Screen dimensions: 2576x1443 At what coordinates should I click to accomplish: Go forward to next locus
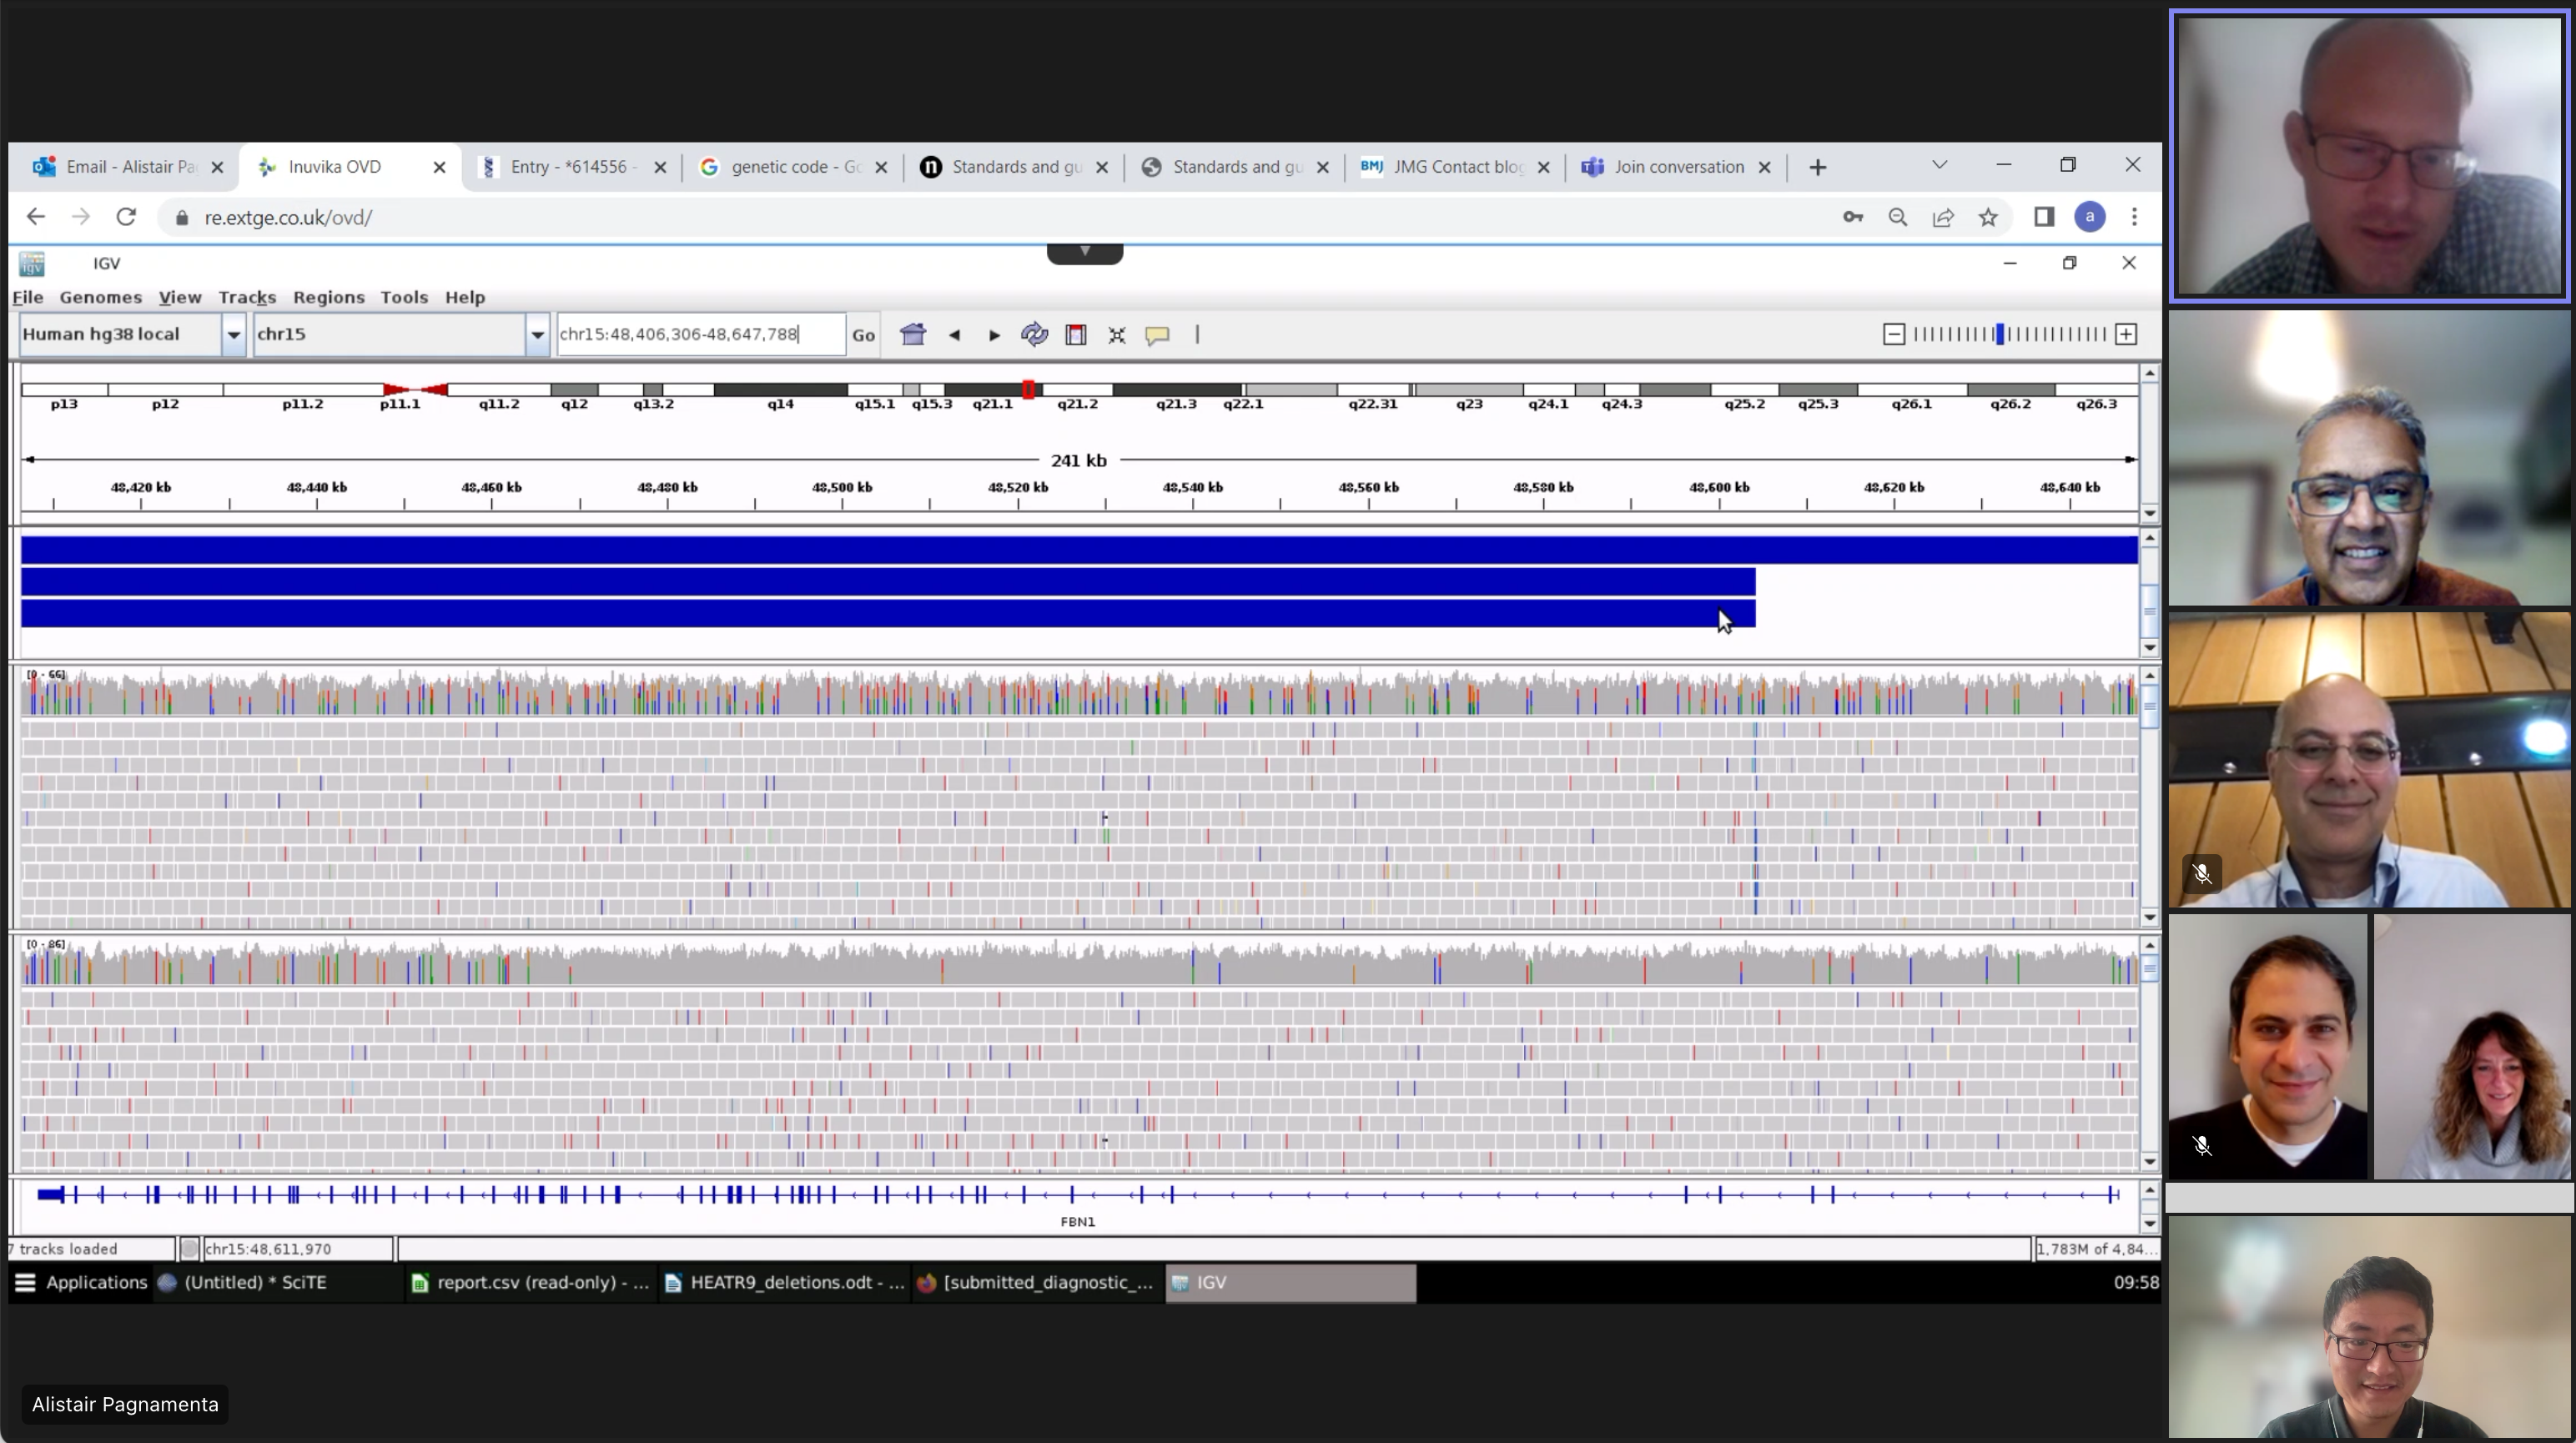(993, 335)
